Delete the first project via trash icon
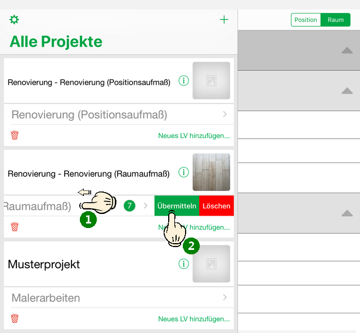This screenshot has height=333, width=360. 15,135
